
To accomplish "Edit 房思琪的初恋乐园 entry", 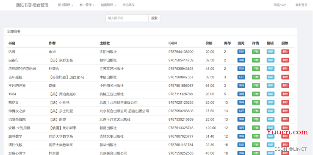I will pyautogui.click(x=271, y=69).
